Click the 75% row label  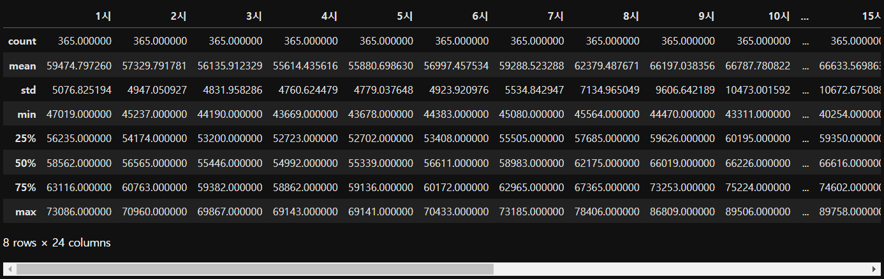[26, 188]
